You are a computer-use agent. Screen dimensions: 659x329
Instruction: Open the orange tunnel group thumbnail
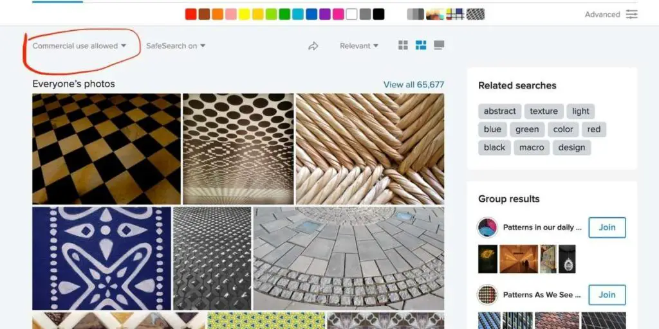tap(519, 259)
